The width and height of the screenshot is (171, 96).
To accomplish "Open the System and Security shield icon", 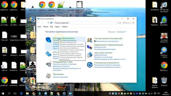I will [x=48, y=40].
